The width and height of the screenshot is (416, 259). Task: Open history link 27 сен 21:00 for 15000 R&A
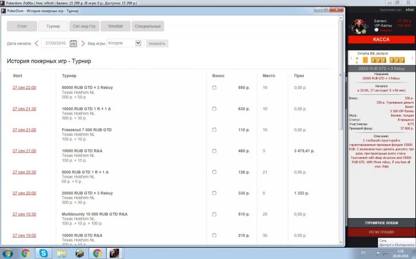(x=24, y=151)
